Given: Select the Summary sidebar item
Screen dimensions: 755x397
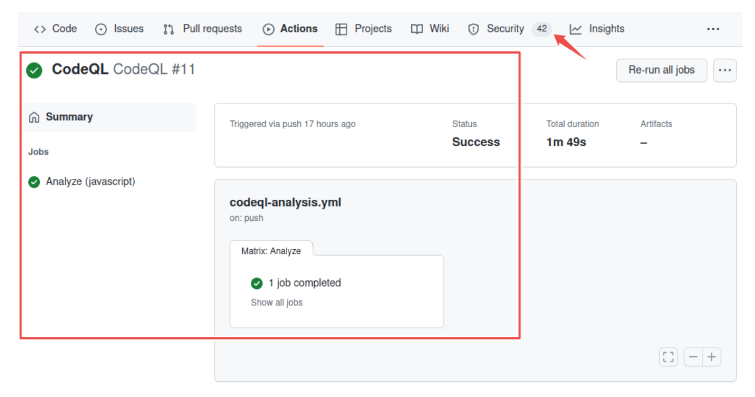Looking at the screenshot, I should 69,117.
